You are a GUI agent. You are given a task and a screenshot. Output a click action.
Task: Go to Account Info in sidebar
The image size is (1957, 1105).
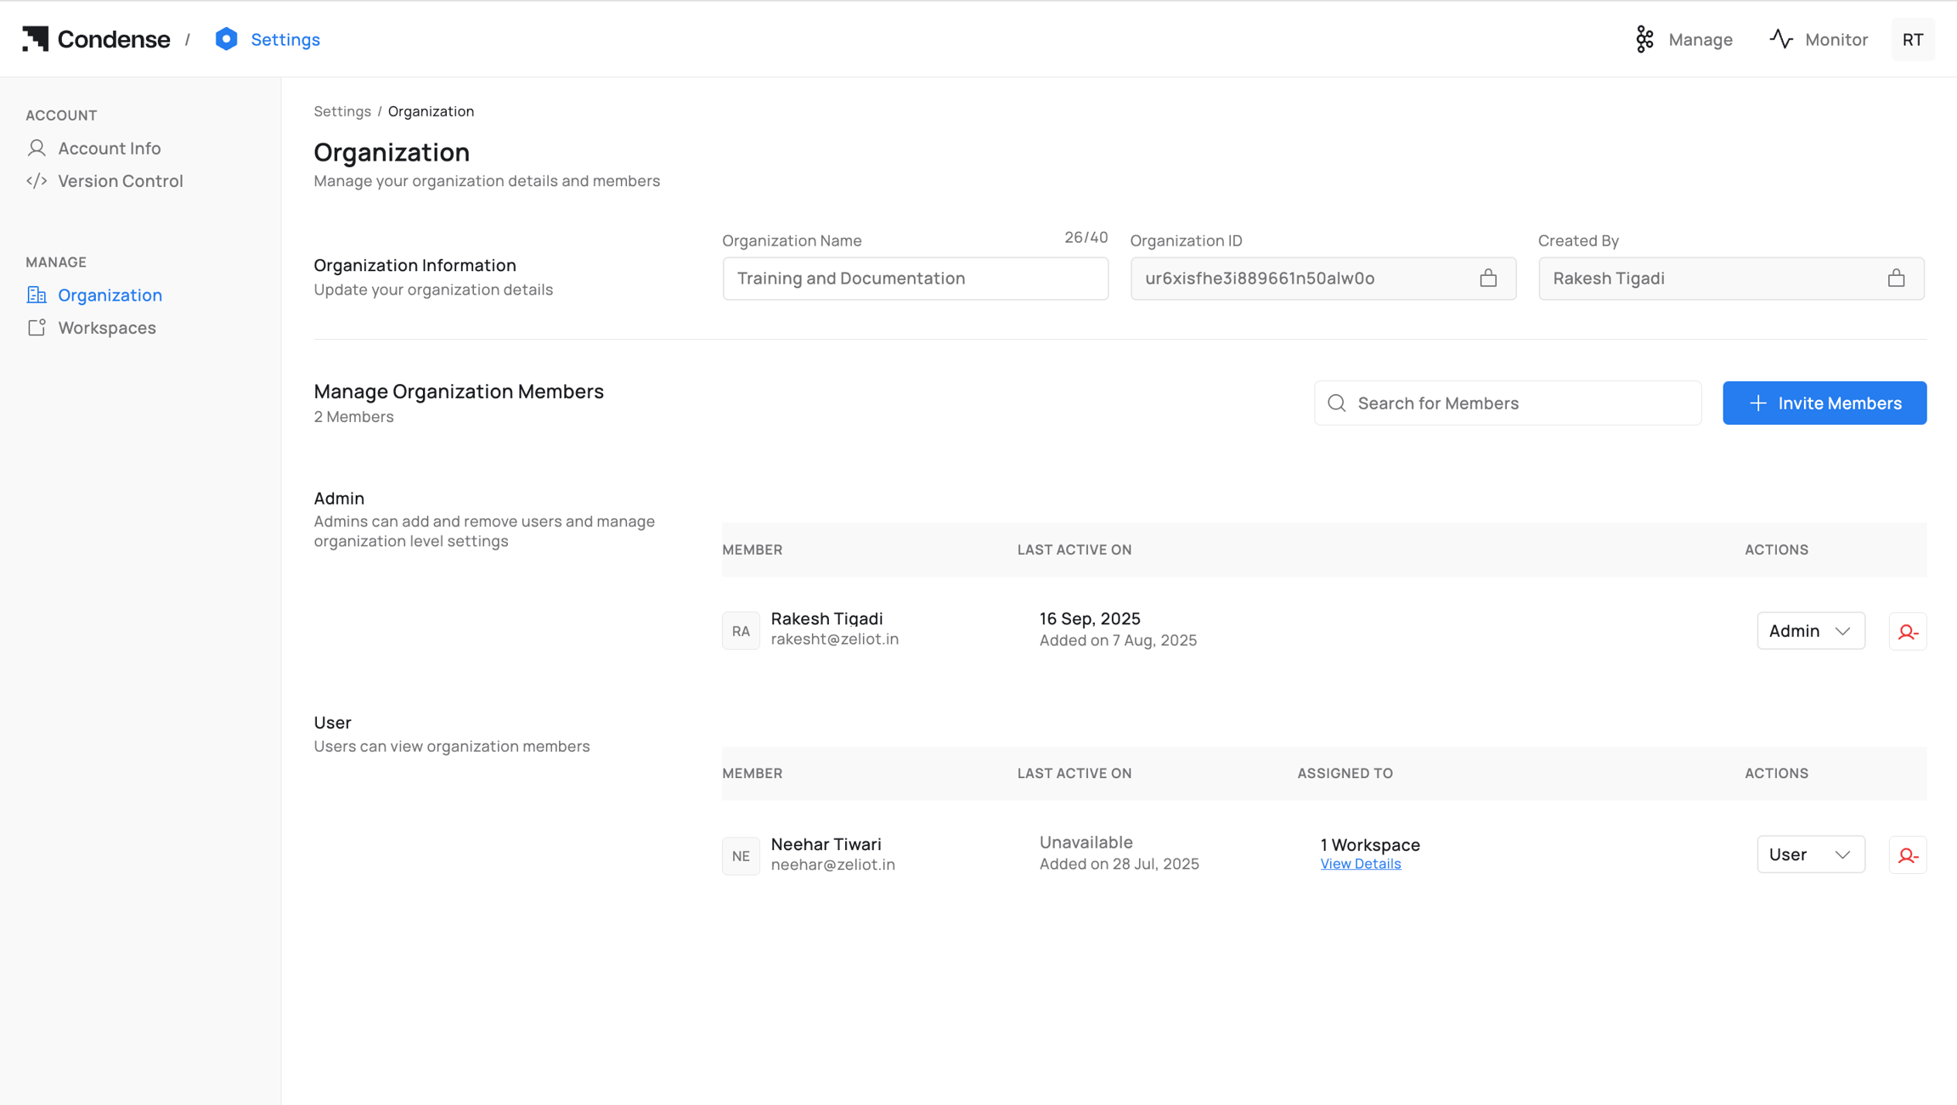109,149
